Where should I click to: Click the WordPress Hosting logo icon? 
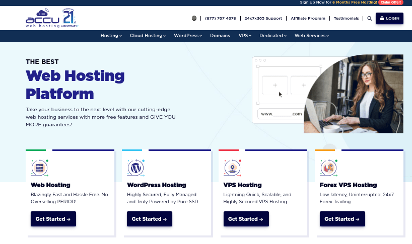tap(136, 168)
